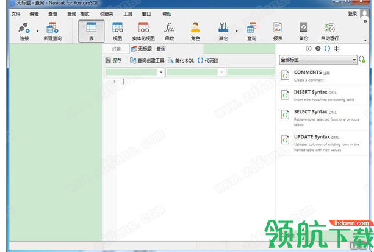
Task: Click the SELECT Syntax file icon
Action: coord(285,114)
